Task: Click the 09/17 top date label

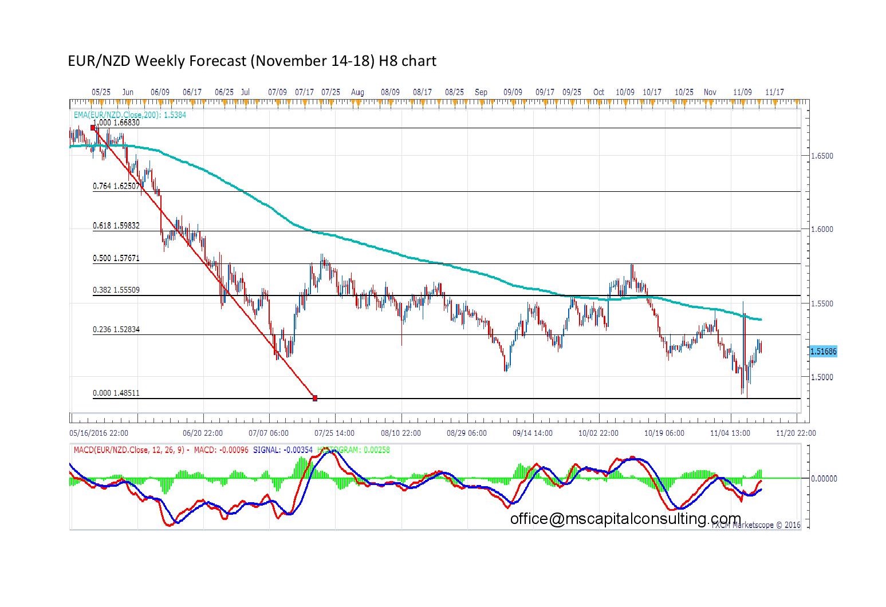Action: click(x=545, y=92)
